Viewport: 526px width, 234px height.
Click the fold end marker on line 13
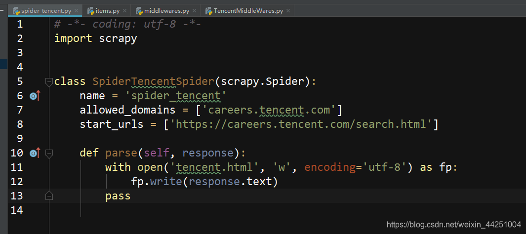point(49,196)
